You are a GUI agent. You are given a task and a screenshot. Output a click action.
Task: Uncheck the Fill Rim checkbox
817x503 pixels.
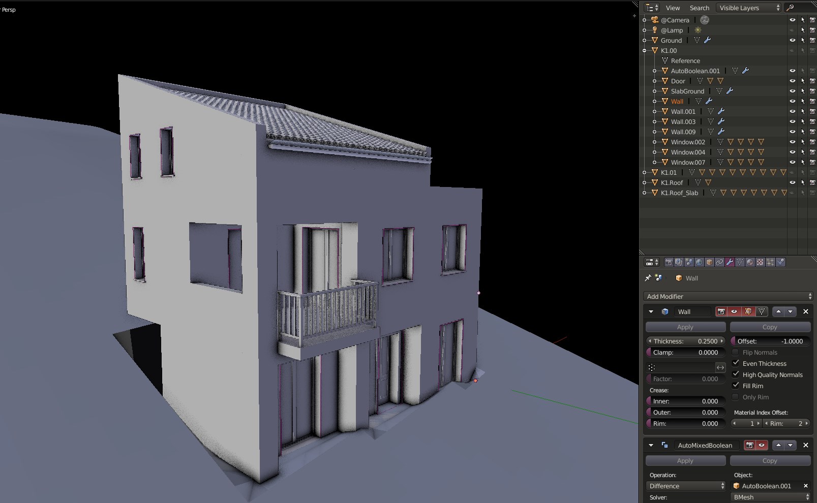pos(735,385)
